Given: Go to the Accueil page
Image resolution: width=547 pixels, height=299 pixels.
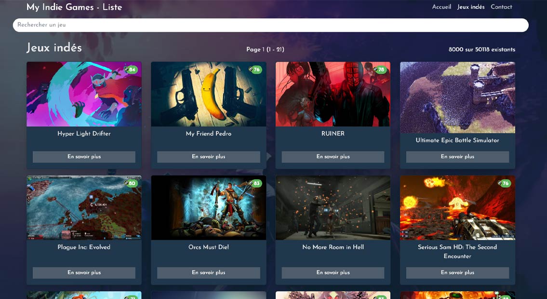Looking at the screenshot, I should pyautogui.click(x=441, y=7).
